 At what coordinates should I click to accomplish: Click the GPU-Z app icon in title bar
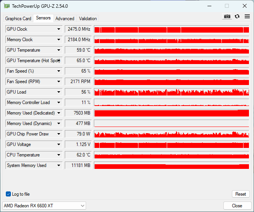tap(7, 6)
